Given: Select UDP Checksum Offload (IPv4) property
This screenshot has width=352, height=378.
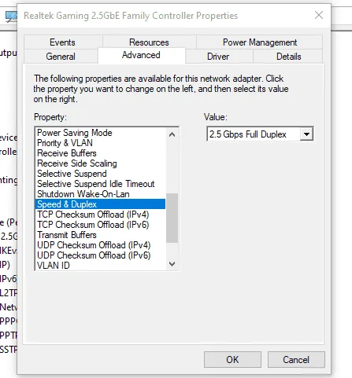Looking at the screenshot, I should pos(100,245).
